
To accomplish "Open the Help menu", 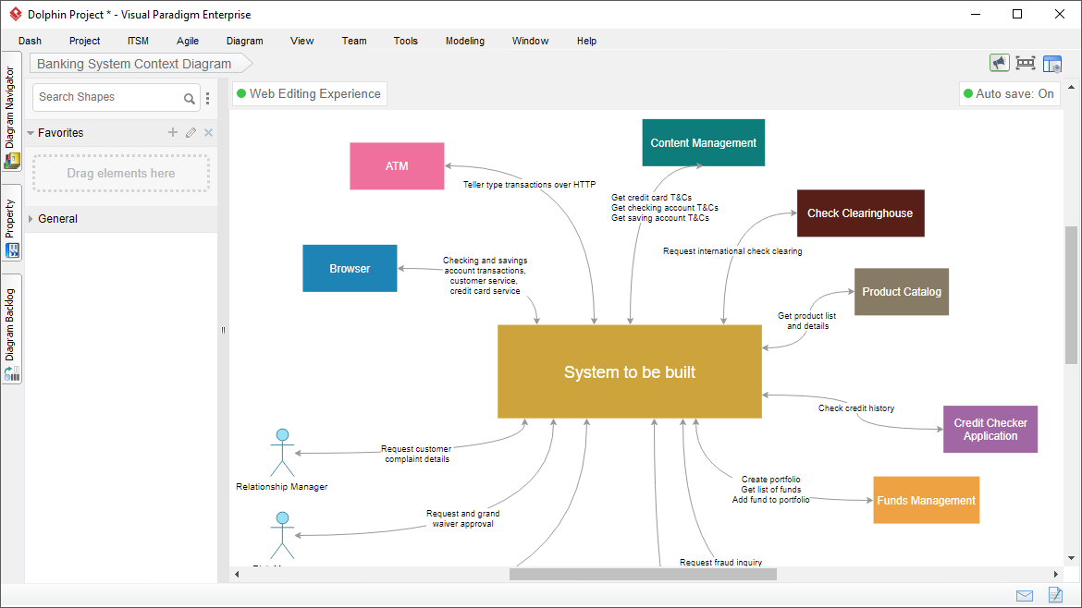I will [x=586, y=41].
